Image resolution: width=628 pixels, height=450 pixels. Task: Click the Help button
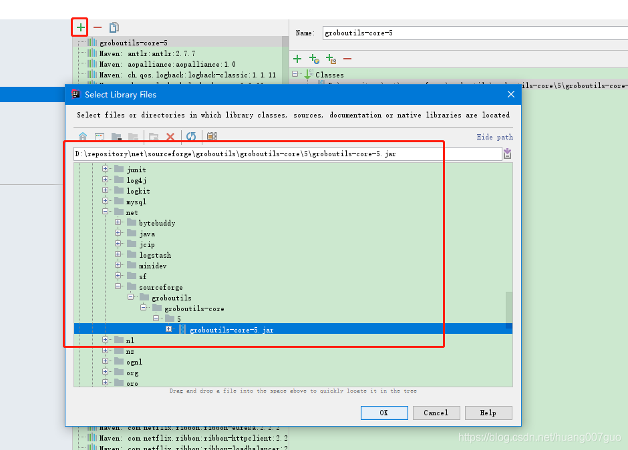(488, 413)
